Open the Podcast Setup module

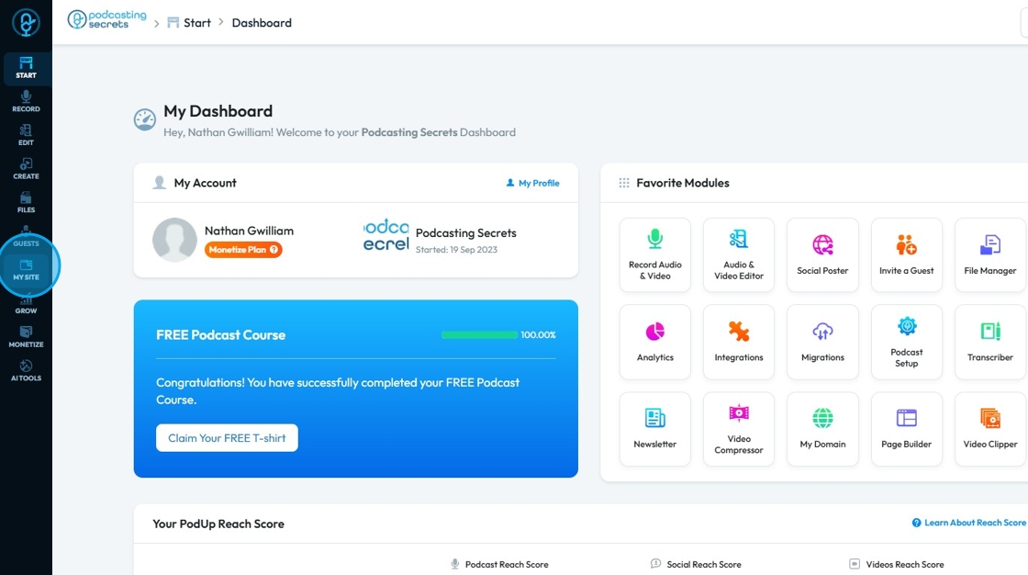point(907,342)
